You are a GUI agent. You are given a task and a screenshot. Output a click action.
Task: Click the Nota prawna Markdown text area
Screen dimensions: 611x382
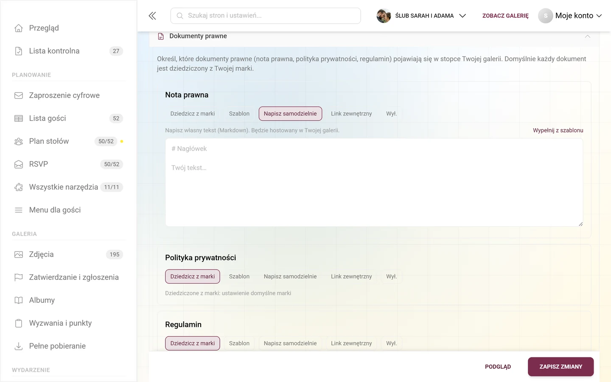coord(374,183)
